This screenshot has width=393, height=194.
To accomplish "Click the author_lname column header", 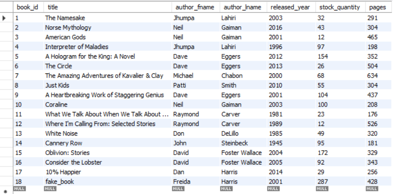I will click(243, 7).
